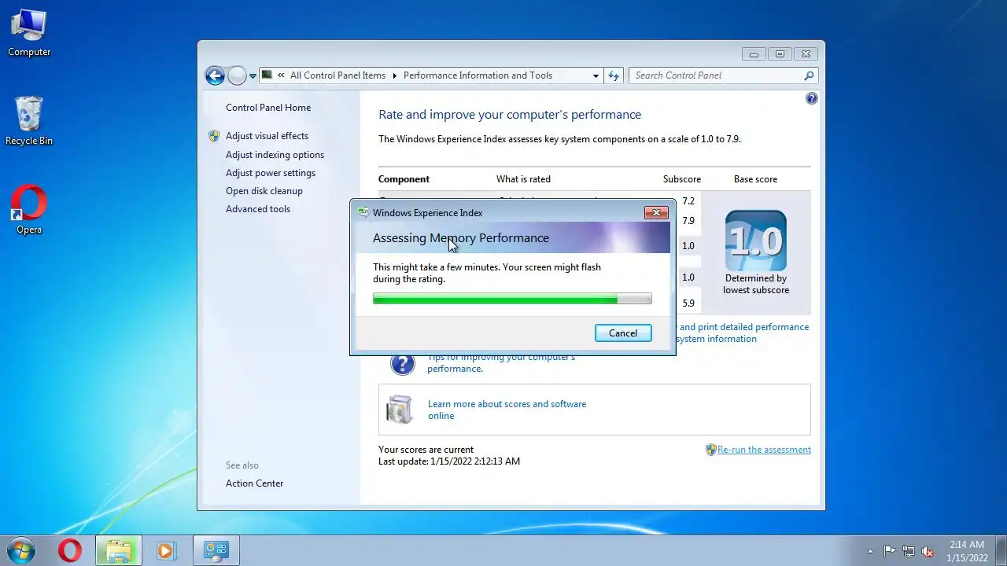This screenshot has width=1007, height=566.
Task: Open Adjust visual effects
Action: point(267,136)
